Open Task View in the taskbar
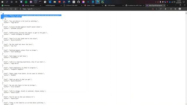This screenshot has height=105, width=187. 16,2
